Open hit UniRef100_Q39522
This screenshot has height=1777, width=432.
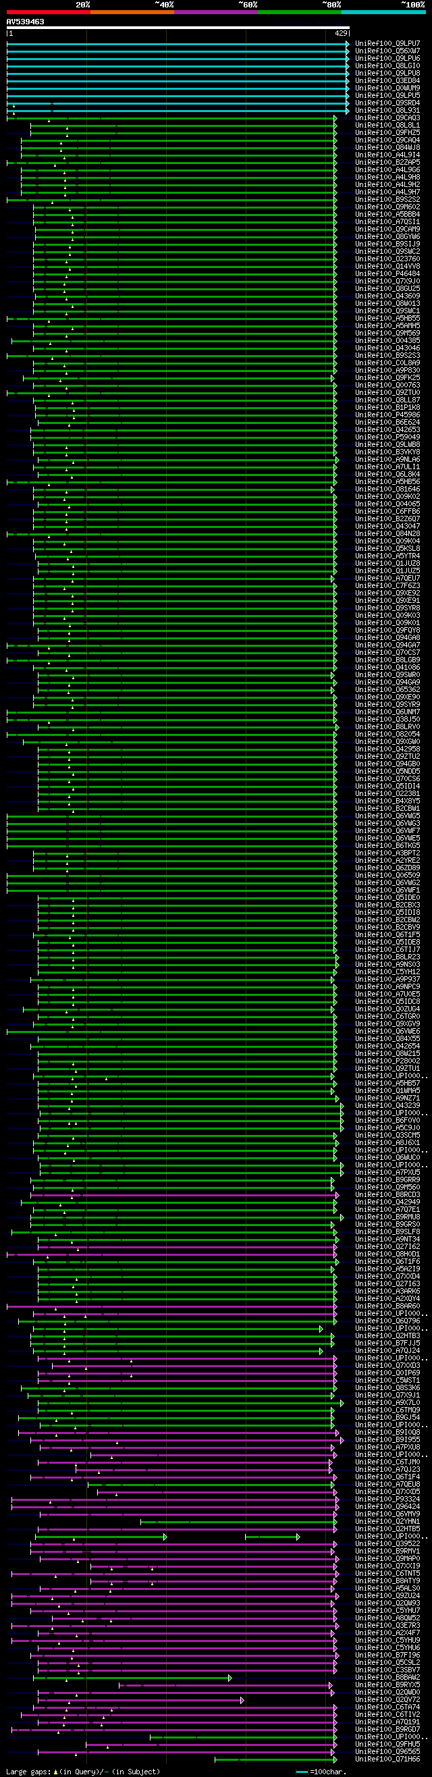387,1544
